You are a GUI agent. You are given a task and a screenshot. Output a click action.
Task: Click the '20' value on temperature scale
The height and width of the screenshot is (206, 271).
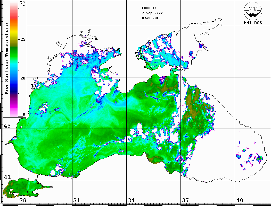(x=23, y=78)
